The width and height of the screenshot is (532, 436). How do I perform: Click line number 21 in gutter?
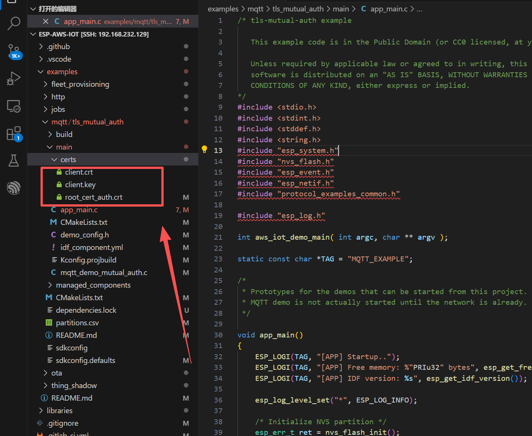click(218, 237)
